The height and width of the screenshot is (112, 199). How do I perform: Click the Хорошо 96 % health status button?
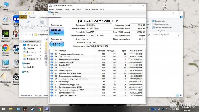[x=57, y=31]
